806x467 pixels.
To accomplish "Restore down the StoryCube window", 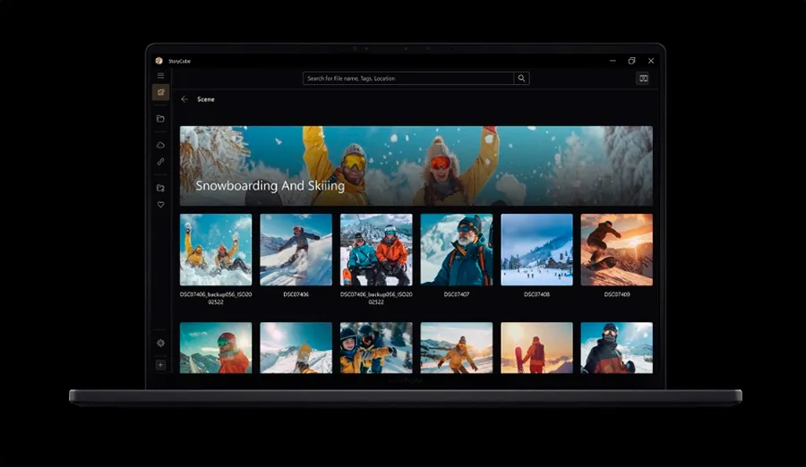I will 631,61.
